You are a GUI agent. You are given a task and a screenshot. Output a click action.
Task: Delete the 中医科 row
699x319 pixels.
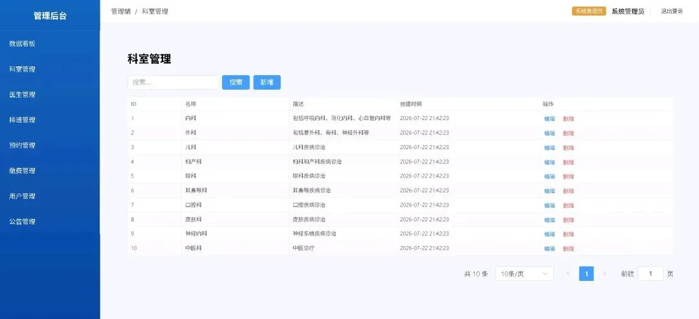coord(568,249)
